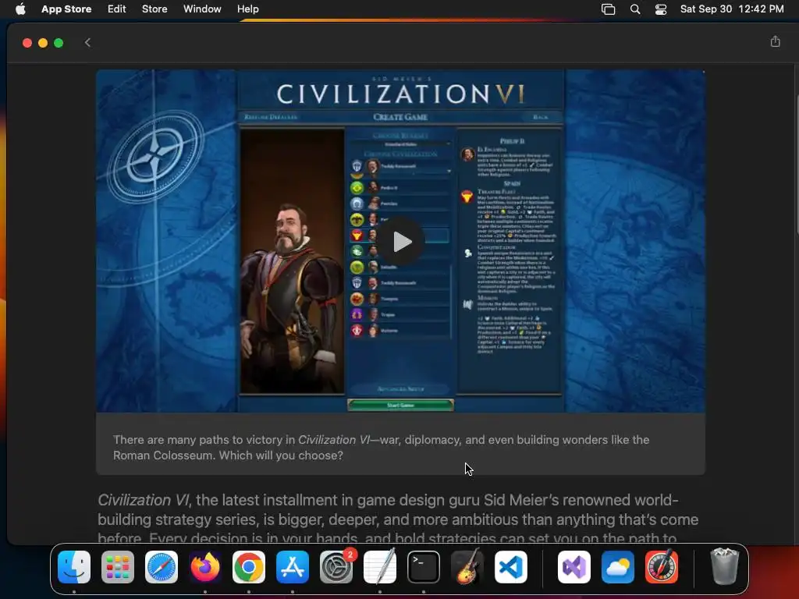Go back using the chevron arrow
799x599 pixels.
pyautogui.click(x=87, y=42)
